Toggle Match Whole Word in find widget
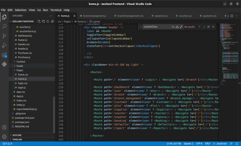 [177, 27]
